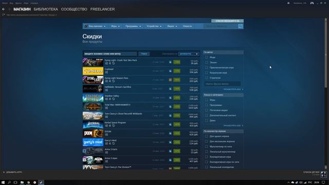This screenshot has width=329, height=185.
Task: Expand Просмотреть все under categories
Action: click(233, 125)
